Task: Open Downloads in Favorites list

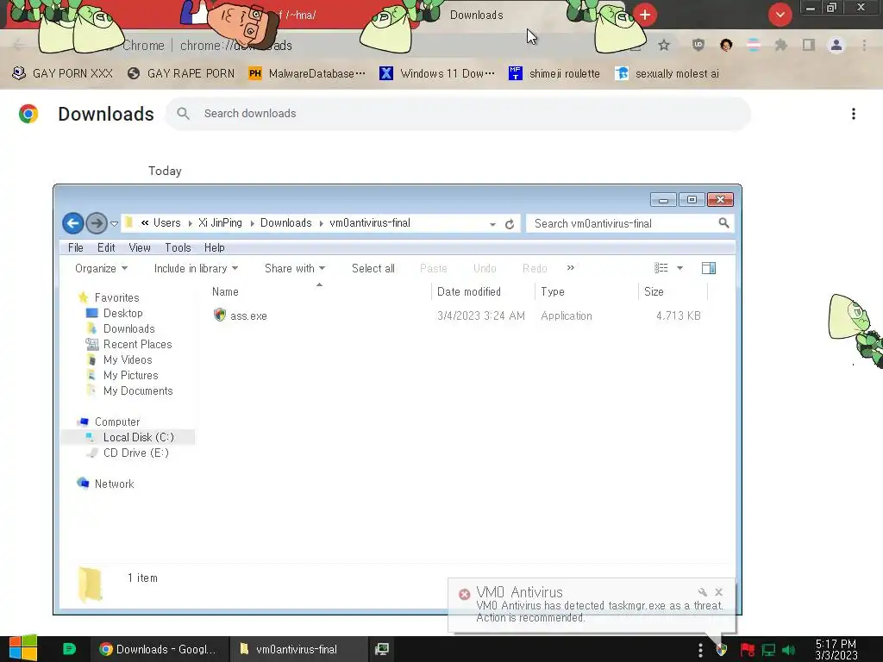Action: (129, 328)
